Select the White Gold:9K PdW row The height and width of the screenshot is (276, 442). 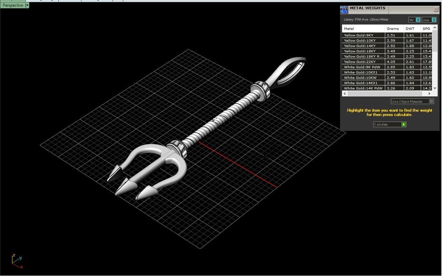[387, 67]
